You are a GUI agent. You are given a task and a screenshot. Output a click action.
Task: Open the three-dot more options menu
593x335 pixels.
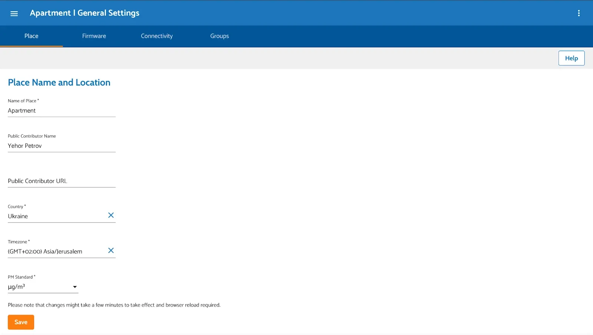(x=579, y=13)
